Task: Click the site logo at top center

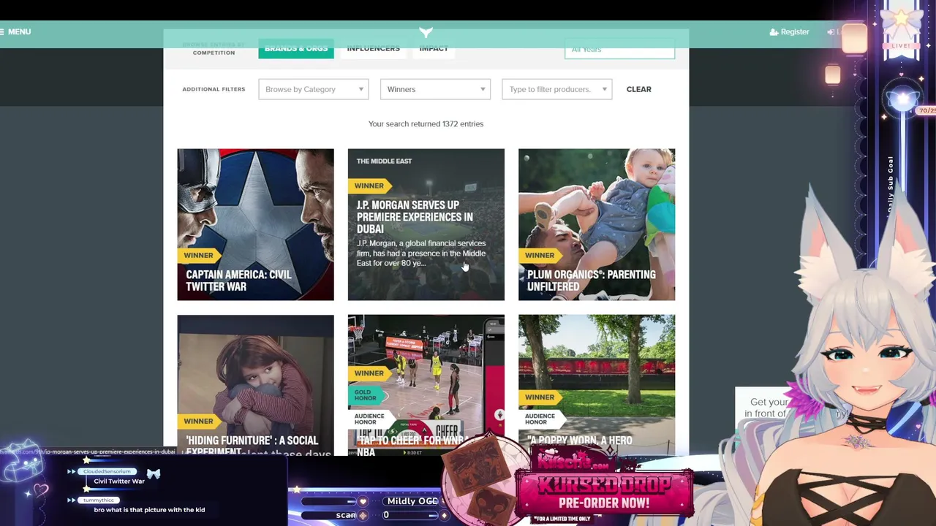Action: 426,32
